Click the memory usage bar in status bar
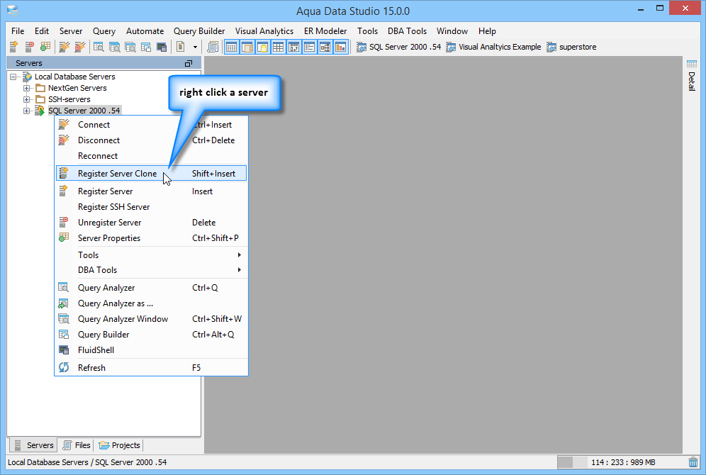This screenshot has width=706, height=475. (x=621, y=462)
